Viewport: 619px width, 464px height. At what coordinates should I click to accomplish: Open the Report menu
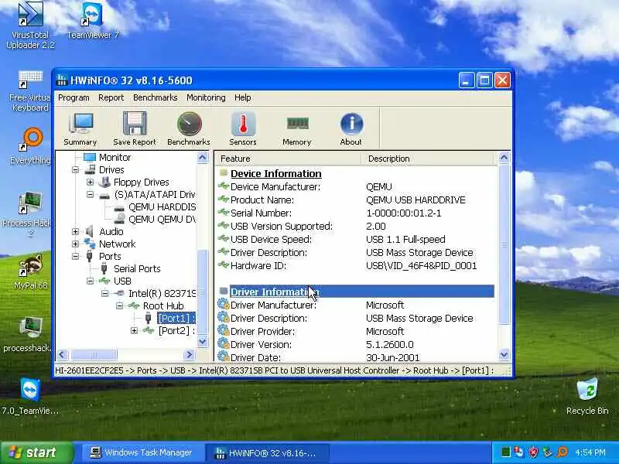pyautogui.click(x=111, y=97)
